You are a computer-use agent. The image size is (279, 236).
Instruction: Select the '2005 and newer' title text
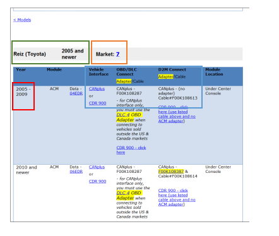pyautogui.click(x=73, y=54)
